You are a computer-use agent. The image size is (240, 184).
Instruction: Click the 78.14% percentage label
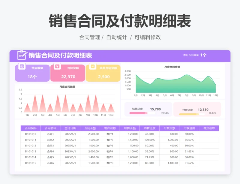click(x=212, y=113)
